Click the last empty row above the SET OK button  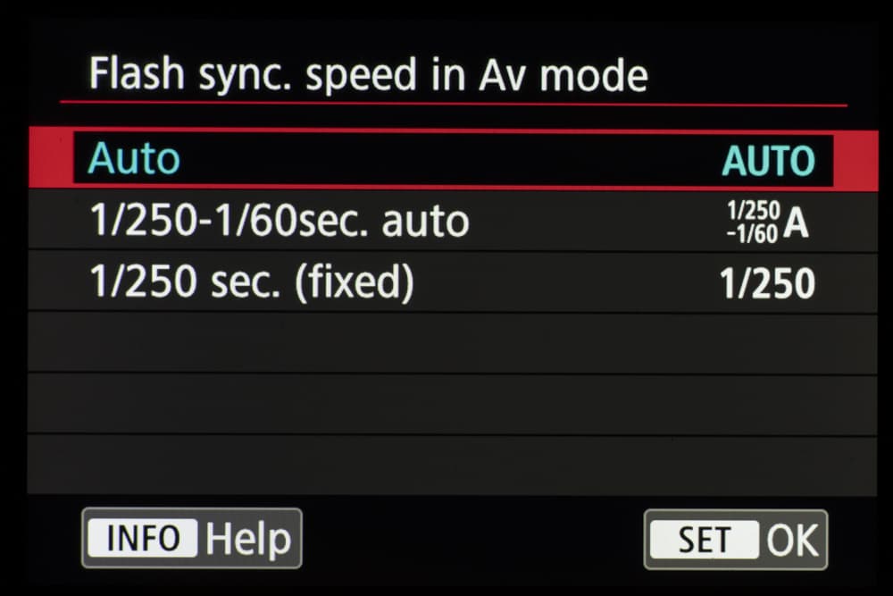pos(446,465)
